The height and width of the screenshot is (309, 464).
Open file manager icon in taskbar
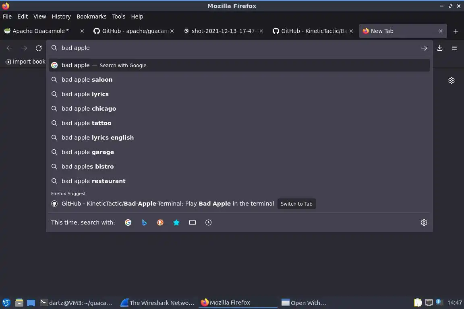(19, 303)
